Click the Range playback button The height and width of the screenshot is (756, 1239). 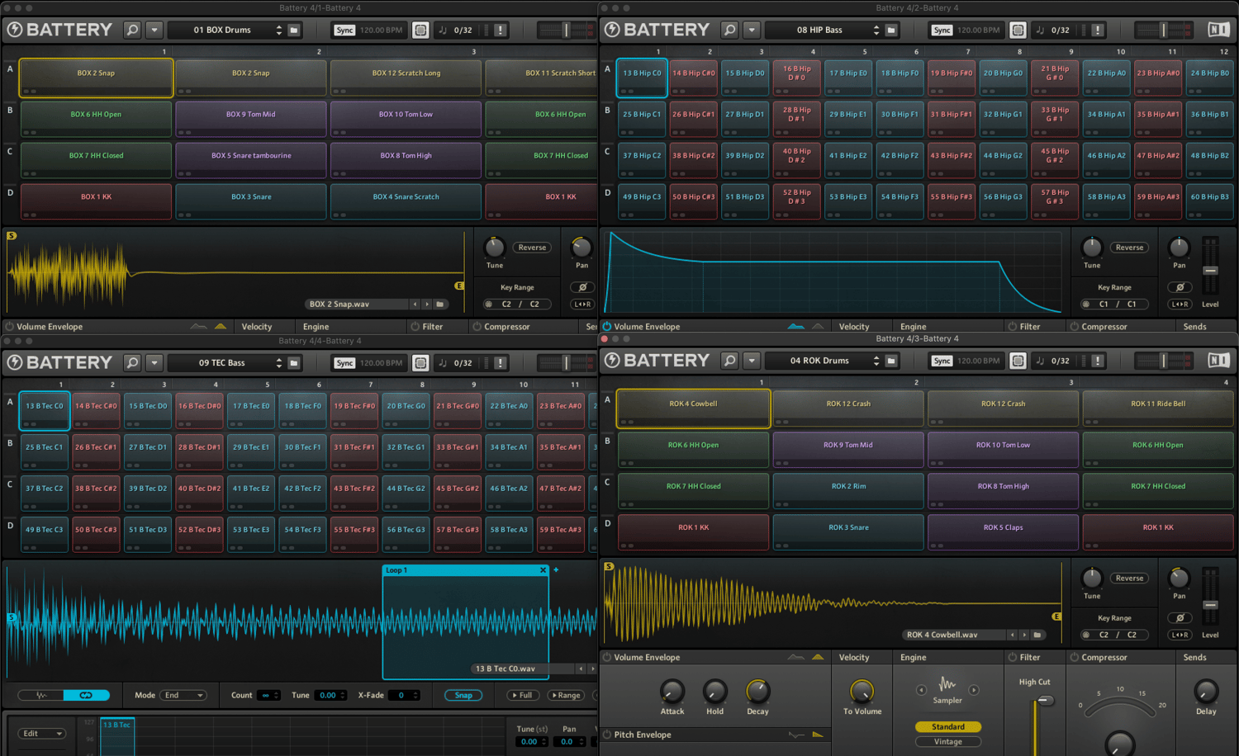click(x=566, y=695)
